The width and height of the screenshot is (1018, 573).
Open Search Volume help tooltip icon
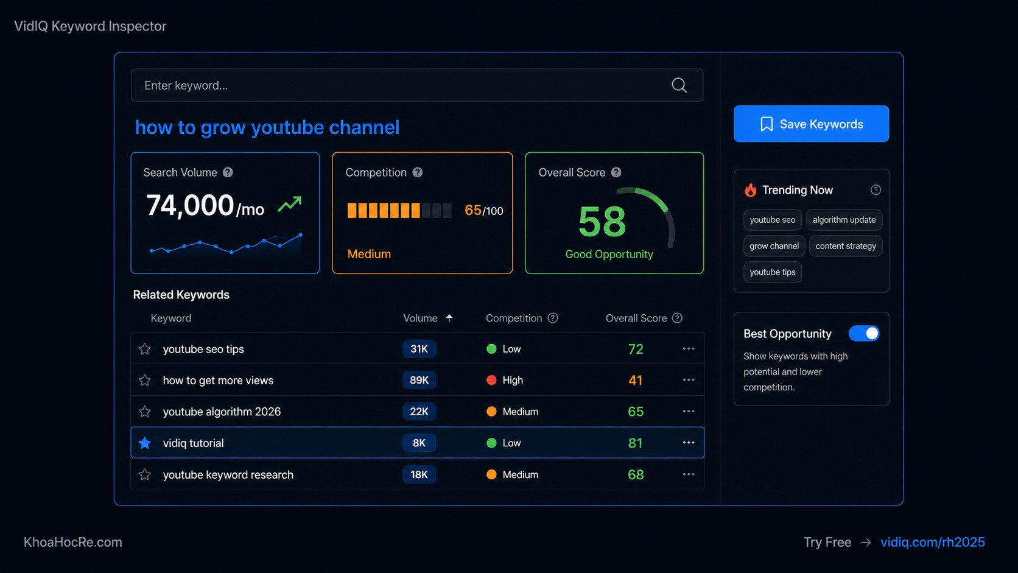click(228, 172)
